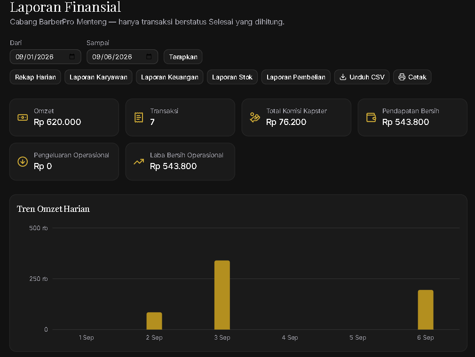Click the Omzet banknote icon

[x=23, y=117]
